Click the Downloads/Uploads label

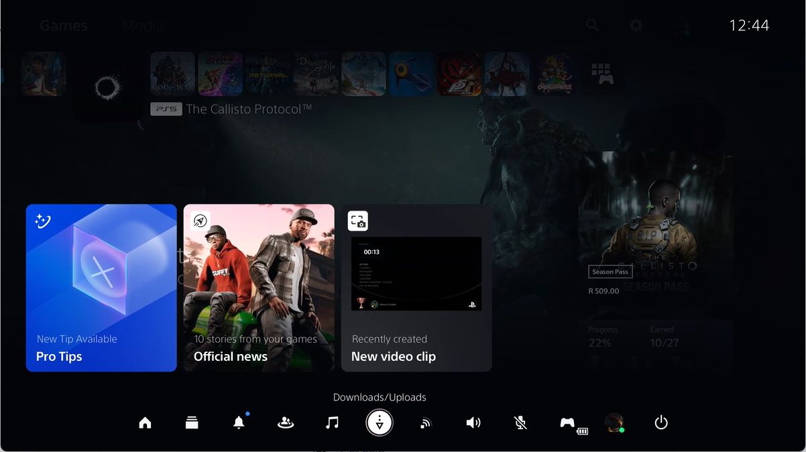(x=380, y=397)
